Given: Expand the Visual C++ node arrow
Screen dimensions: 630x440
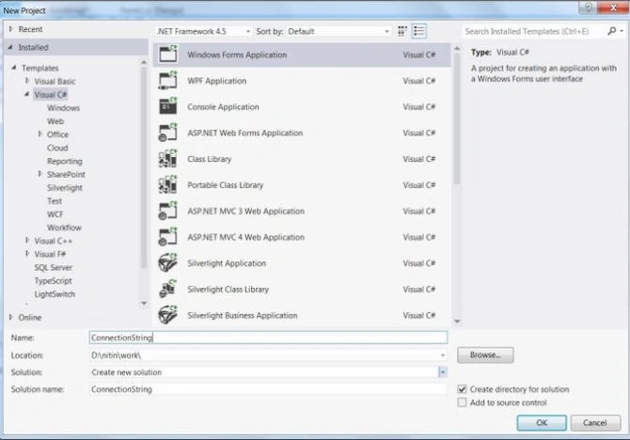Looking at the screenshot, I should point(27,241).
